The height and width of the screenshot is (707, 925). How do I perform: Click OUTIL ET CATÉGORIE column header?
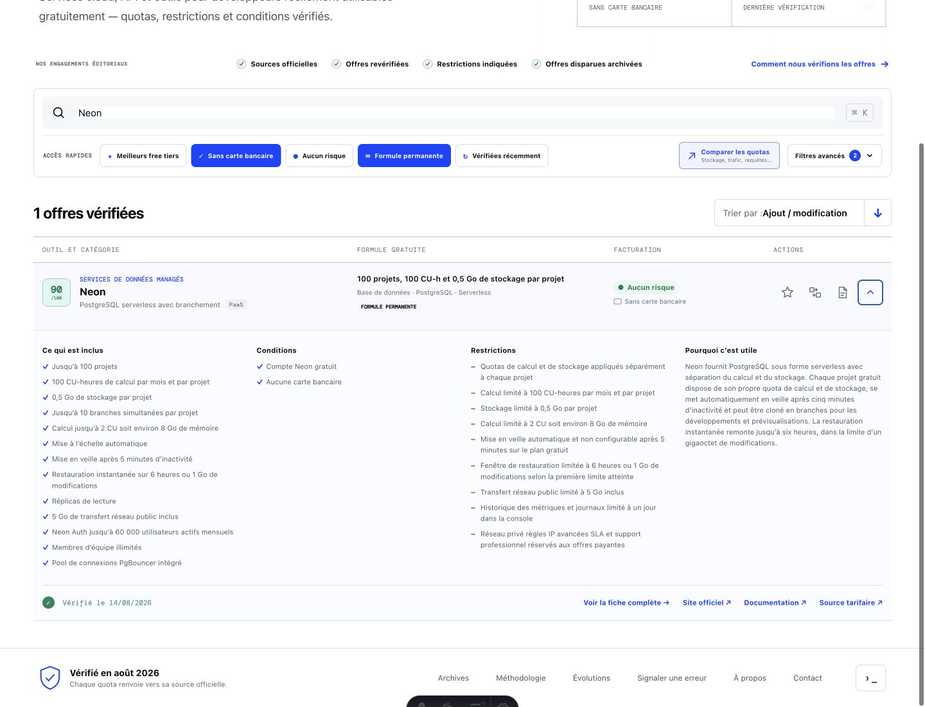pyautogui.click(x=81, y=250)
